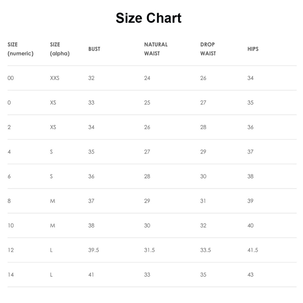Select the NATURAL WAIST column header
The width and height of the screenshot is (303, 303).
tap(156, 49)
